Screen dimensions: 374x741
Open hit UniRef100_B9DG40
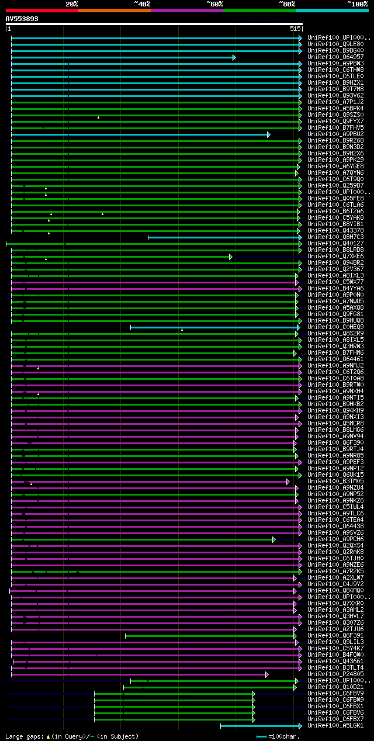click(335, 51)
